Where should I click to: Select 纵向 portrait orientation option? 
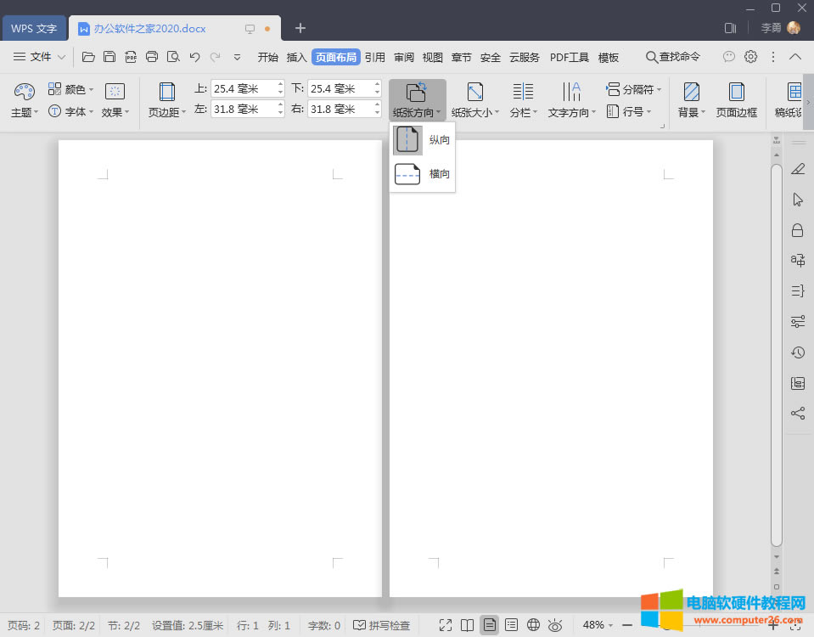[422, 140]
